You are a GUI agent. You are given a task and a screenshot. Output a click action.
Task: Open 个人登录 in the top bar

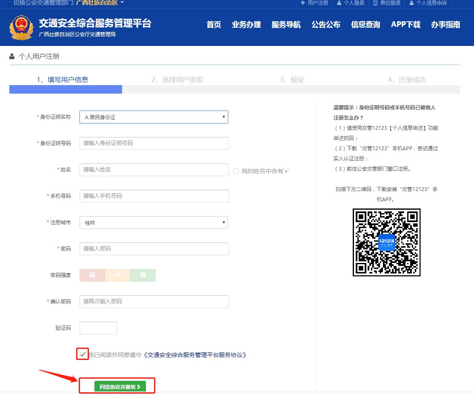click(x=351, y=3)
